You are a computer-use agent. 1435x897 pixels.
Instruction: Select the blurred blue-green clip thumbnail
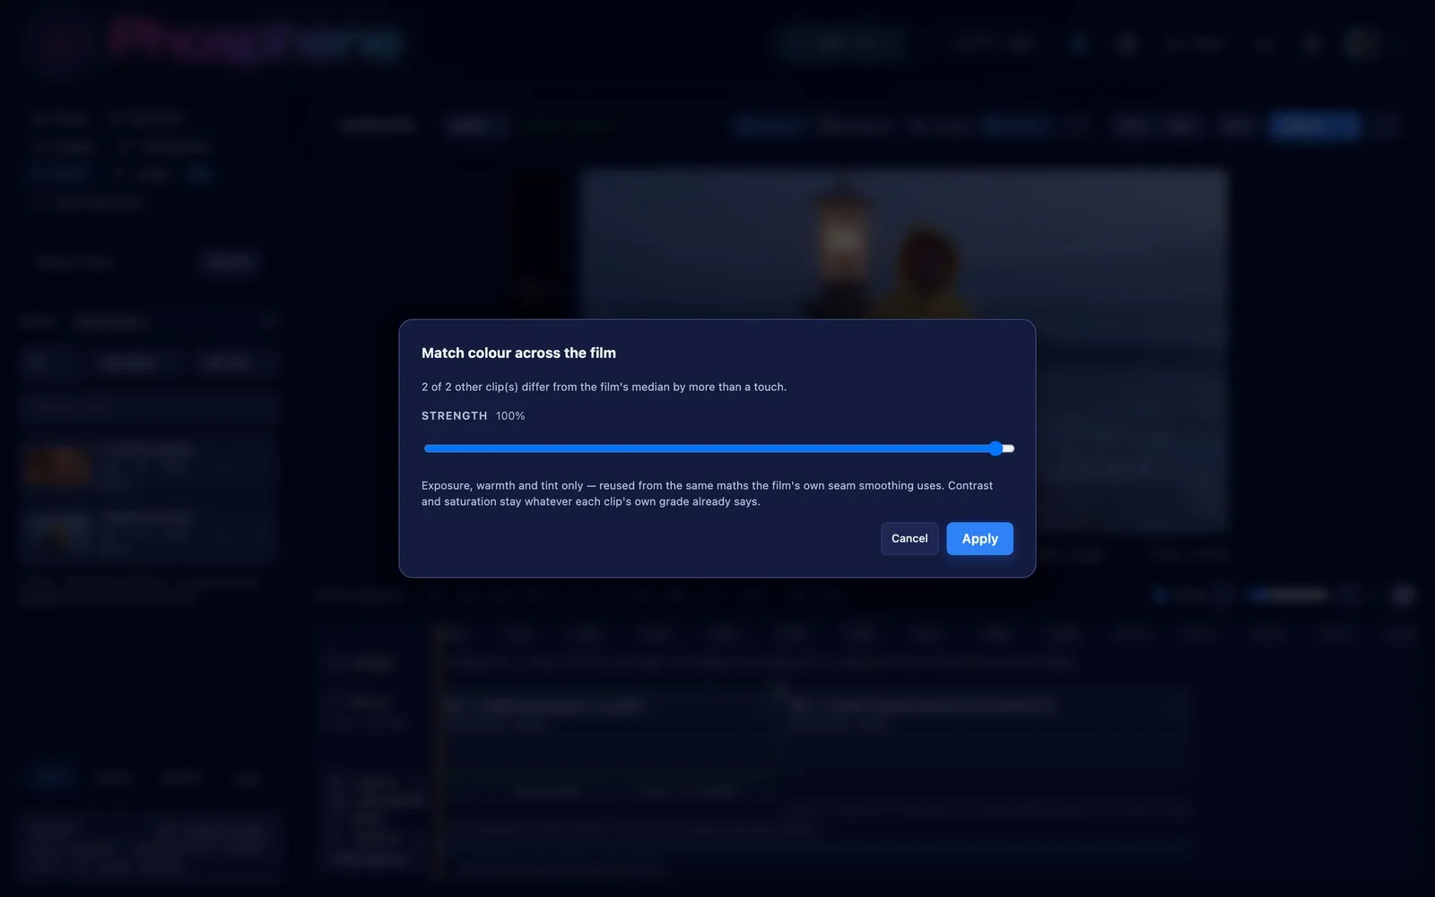(57, 531)
